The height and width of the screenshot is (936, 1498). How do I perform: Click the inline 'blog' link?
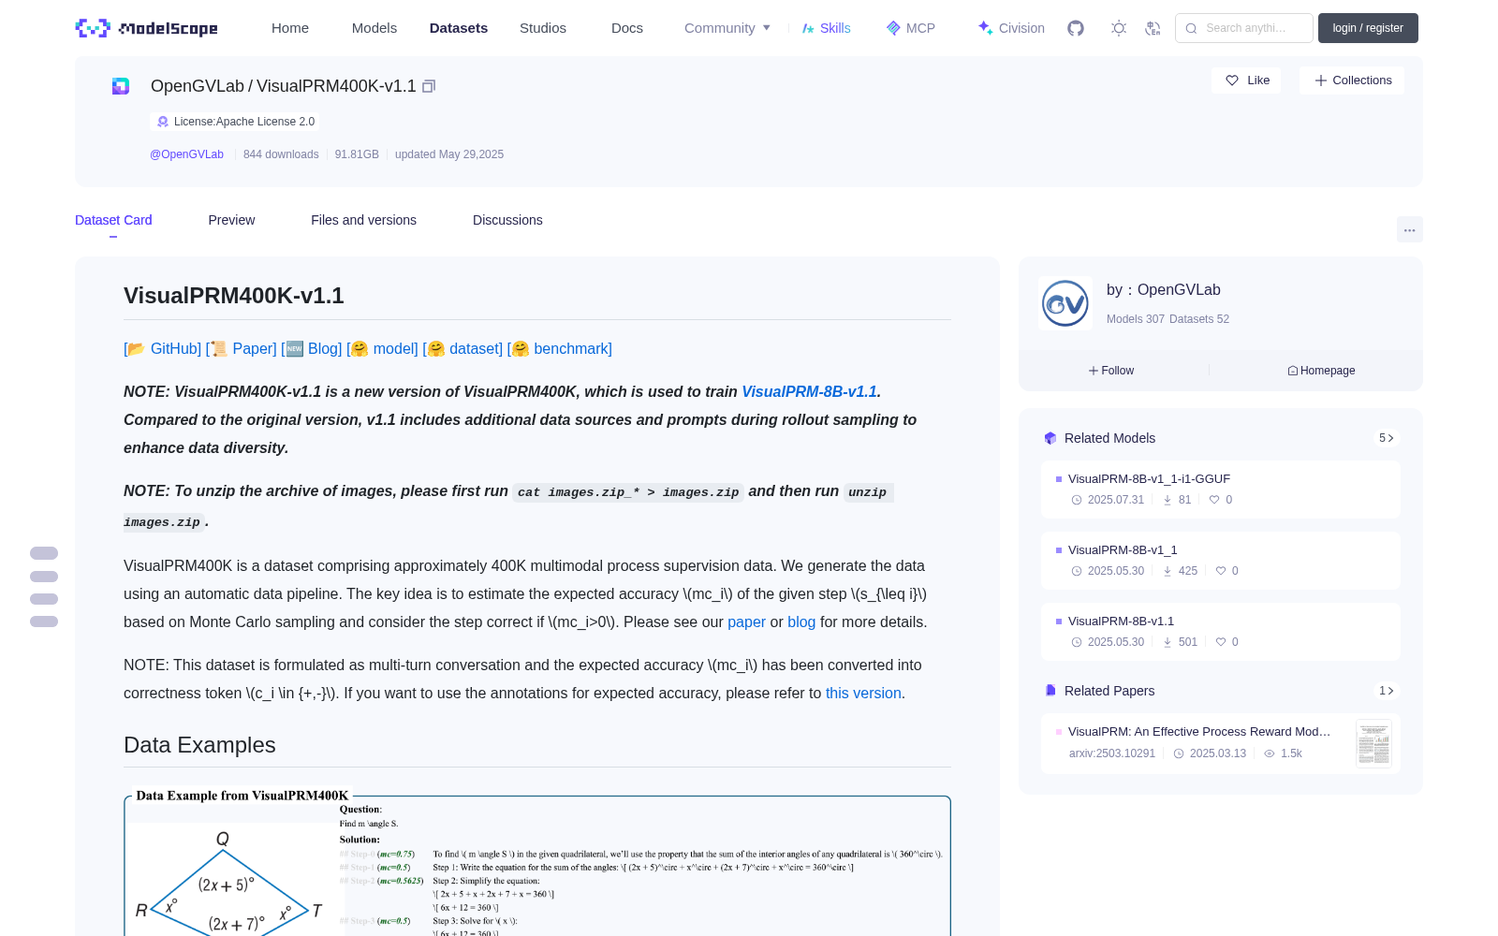point(801,622)
